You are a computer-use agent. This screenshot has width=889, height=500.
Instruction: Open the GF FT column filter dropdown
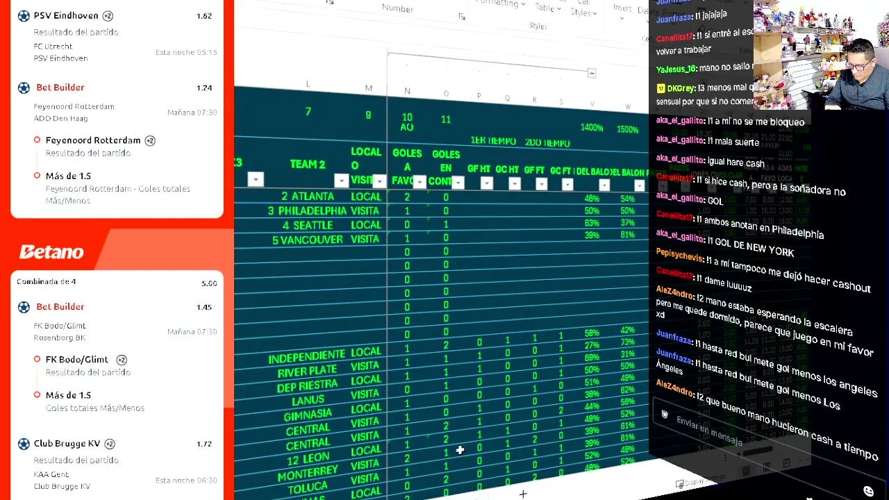(541, 184)
